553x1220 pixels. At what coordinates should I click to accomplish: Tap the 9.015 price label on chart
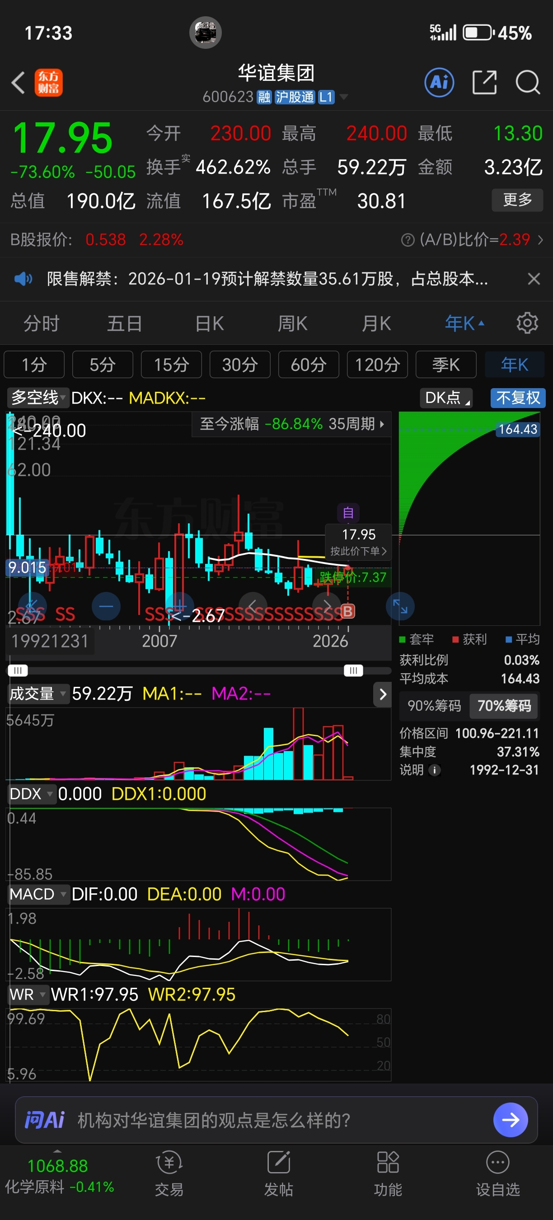click(x=28, y=568)
